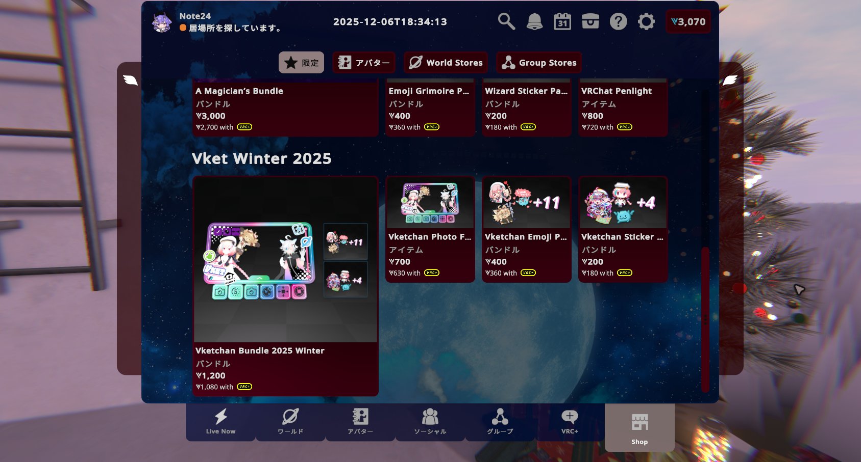The width and height of the screenshot is (861, 462).
Task: Select the VRChat Penlight item
Action: click(623, 107)
